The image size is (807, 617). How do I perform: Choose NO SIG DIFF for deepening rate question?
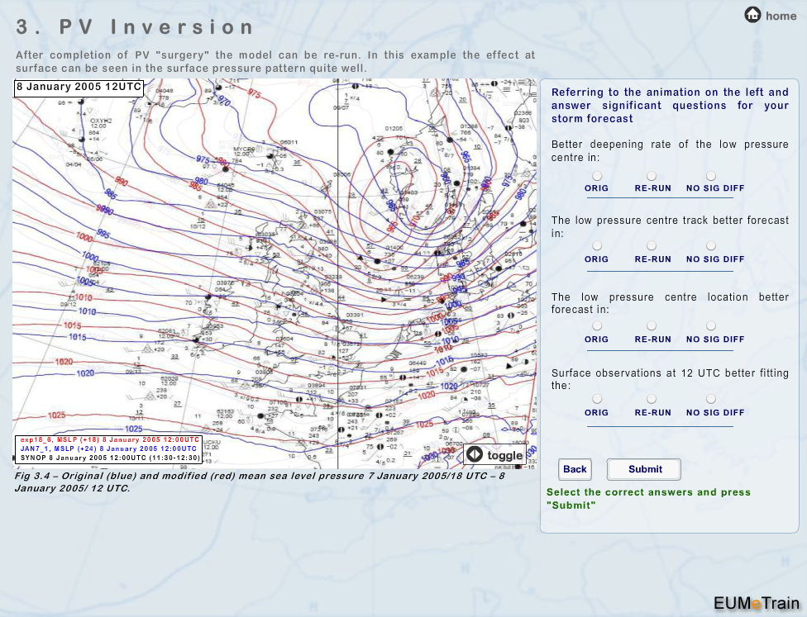click(711, 176)
